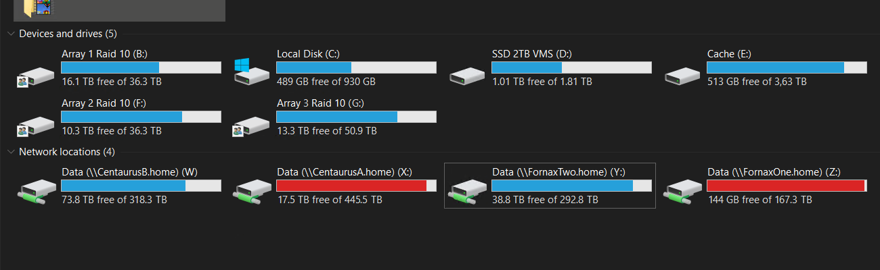Click the folder thumbnail at the top
The width and height of the screenshot is (880, 270).
tap(38, 8)
